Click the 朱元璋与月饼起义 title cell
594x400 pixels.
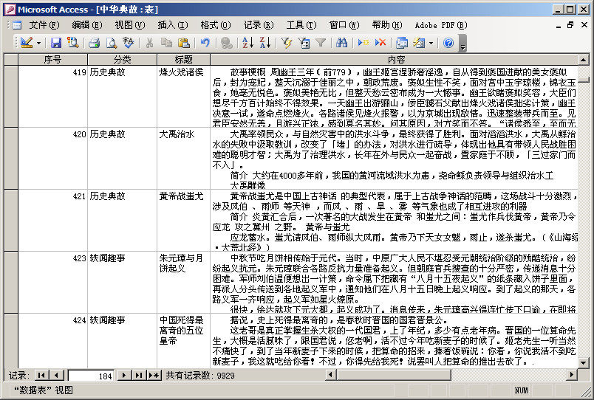coord(183,283)
